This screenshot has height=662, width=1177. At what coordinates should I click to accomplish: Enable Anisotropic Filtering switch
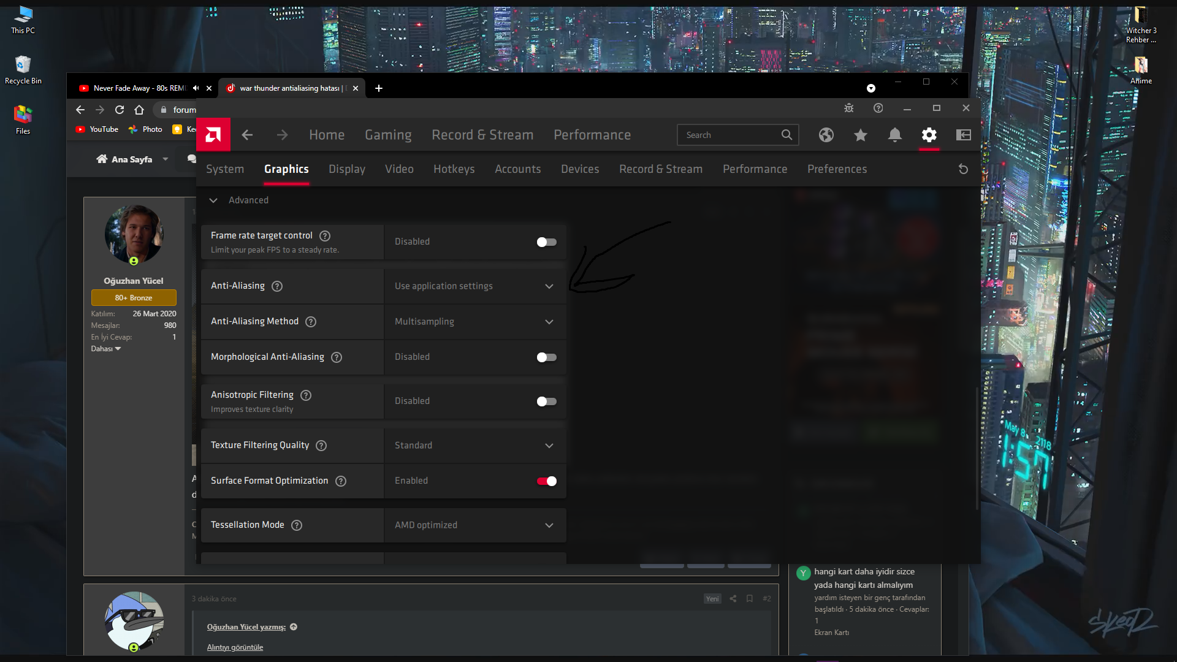[x=546, y=401]
